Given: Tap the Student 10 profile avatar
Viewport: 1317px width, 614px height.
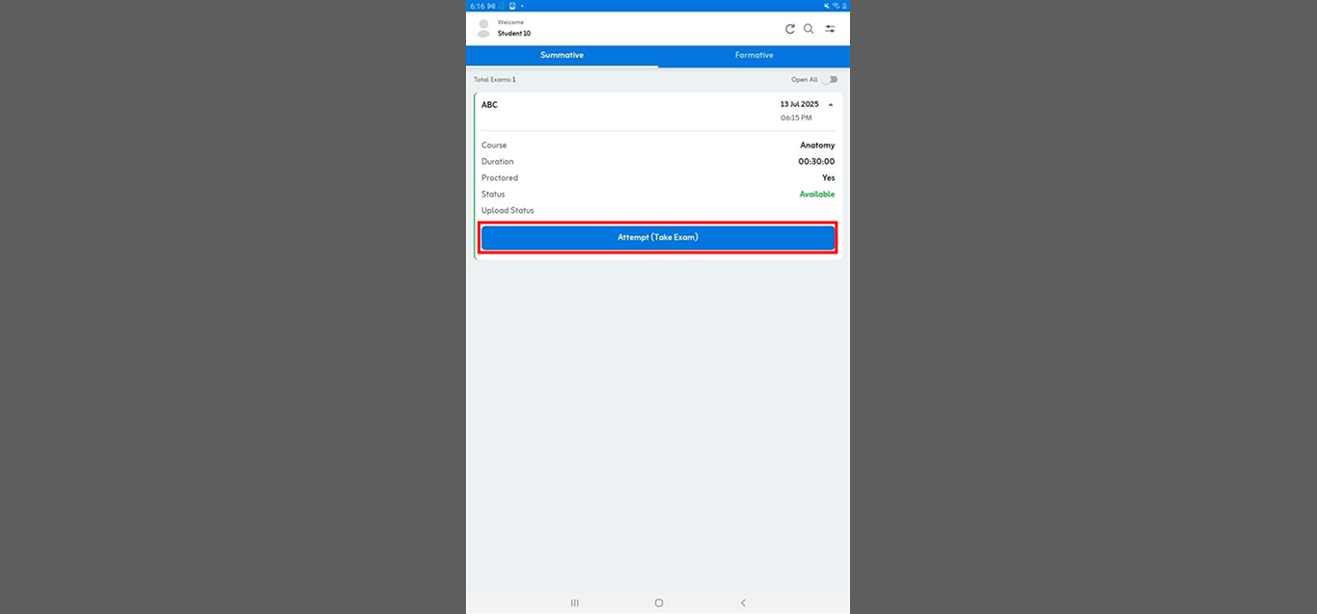Looking at the screenshot, I should click(483, 29).
